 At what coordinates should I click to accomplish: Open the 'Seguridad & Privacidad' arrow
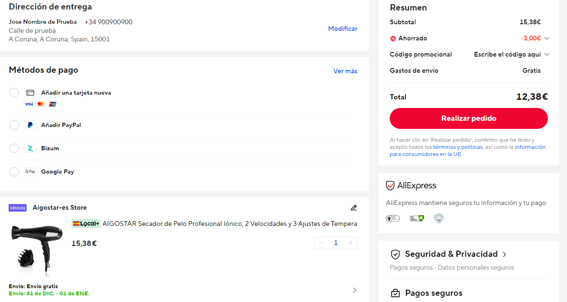pos(505,254)
